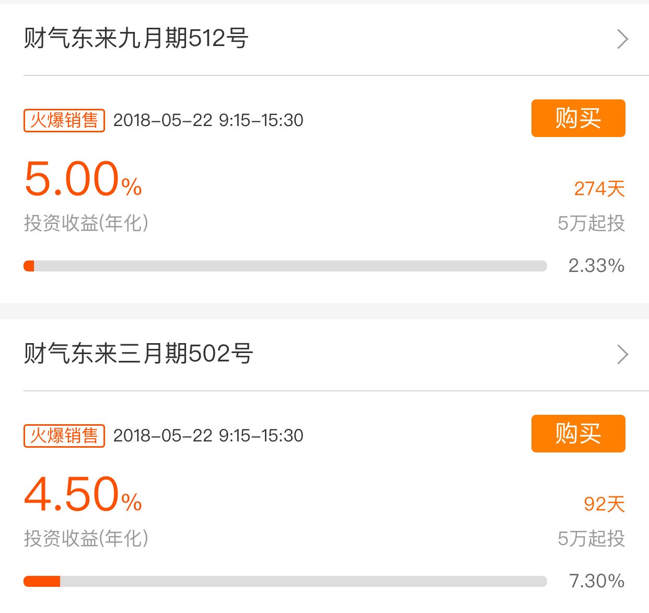The height and width of the screenshot is (613, 649).
Task: Click the 274天 term label
Action: click(600, 189)
